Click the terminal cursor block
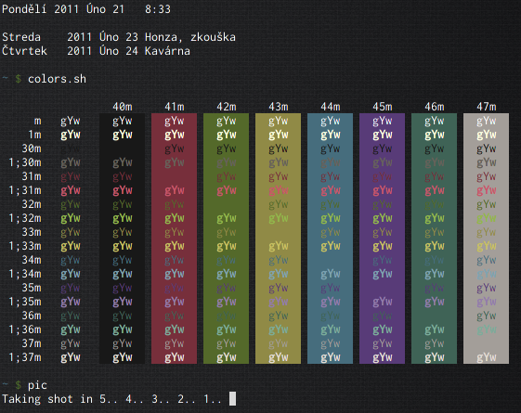521x413 pixels. tap(232, 398)
